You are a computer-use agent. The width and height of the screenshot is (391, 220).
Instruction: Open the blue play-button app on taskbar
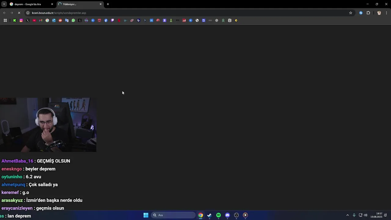[x=245, y=215]
